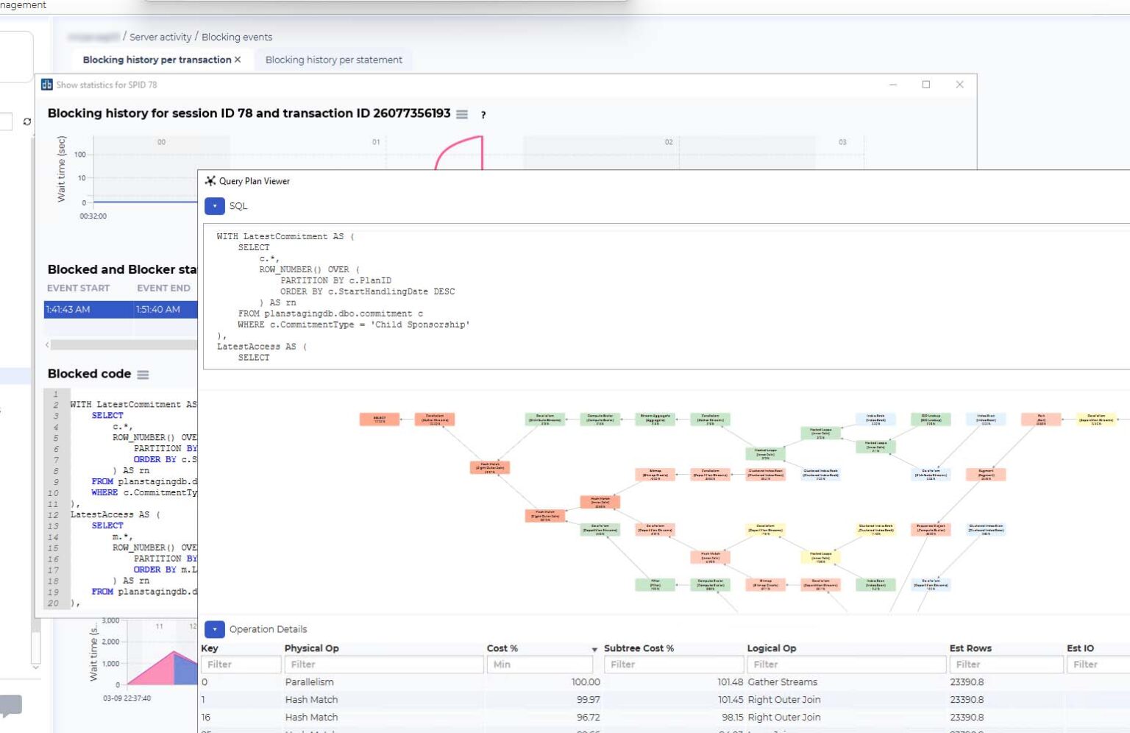
Task: Select the blocked event row starting 1:41:43 AM
Action: coord(121,310)
